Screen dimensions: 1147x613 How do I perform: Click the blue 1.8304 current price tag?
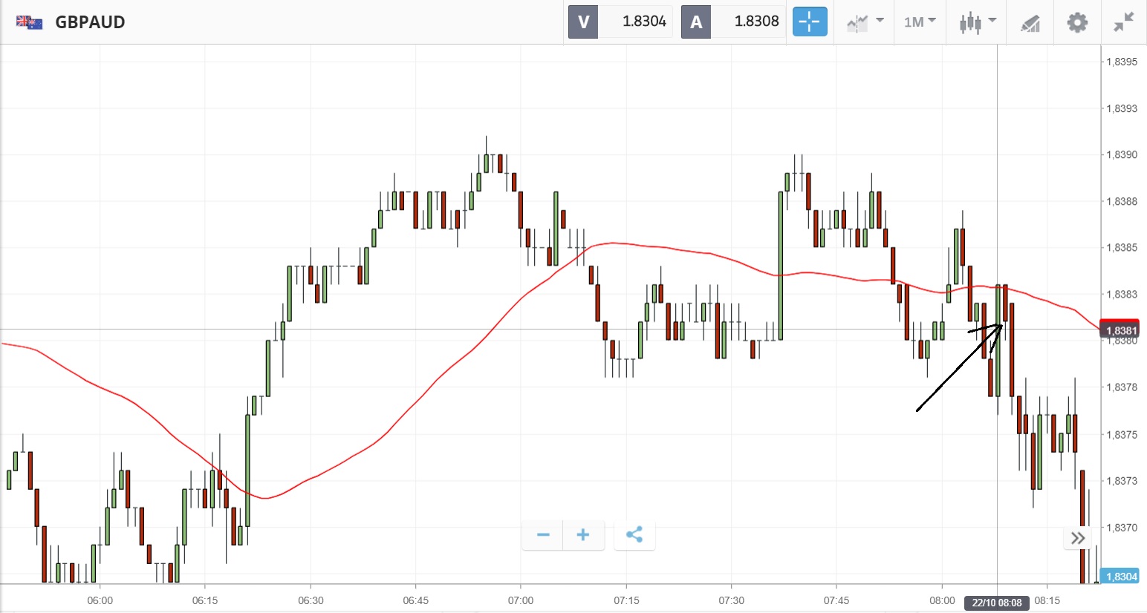(x=1120, y=577)
